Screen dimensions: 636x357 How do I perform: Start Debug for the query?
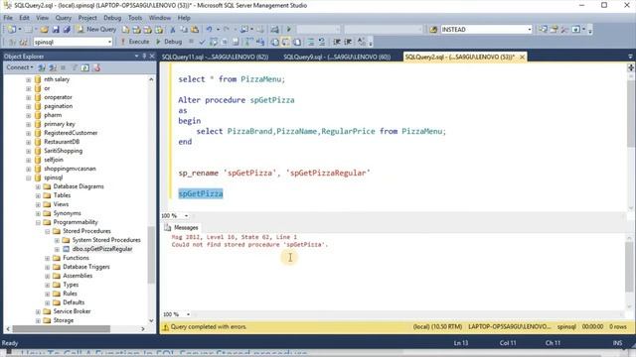pyautogui.click(x=169, y=42)
